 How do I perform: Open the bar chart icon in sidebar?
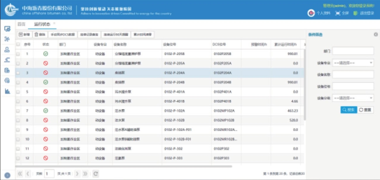7,91
